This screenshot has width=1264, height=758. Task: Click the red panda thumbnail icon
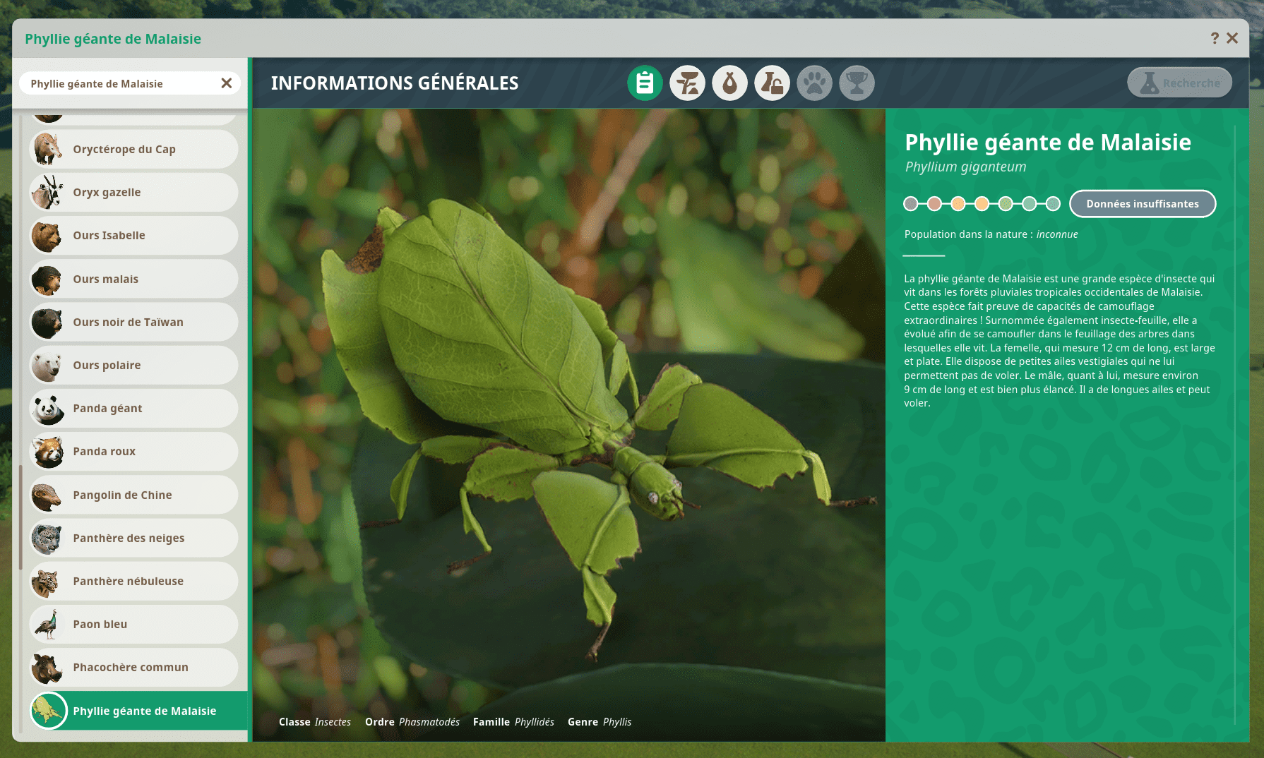click(x=47, y=451)
